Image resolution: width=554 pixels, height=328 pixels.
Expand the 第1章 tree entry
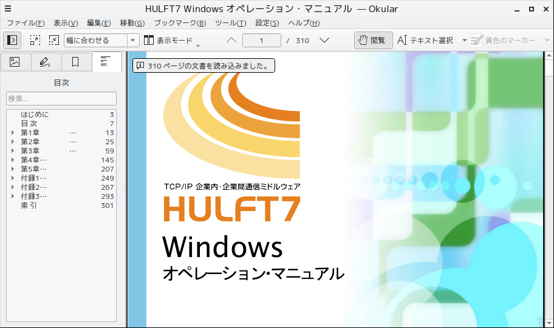pos(13,133)
